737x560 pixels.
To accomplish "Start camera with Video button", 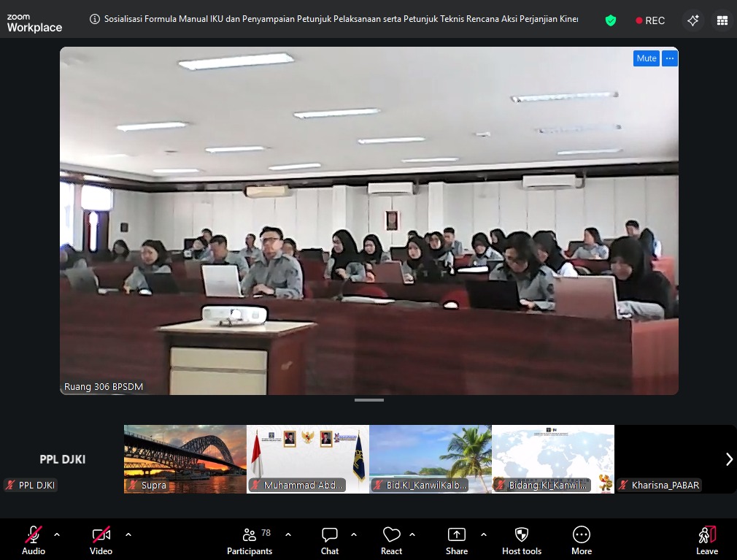I will [x=101, y=541].
